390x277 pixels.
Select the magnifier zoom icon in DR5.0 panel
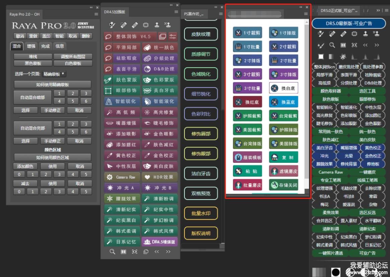pyautogui.click(x=332, y=45)
